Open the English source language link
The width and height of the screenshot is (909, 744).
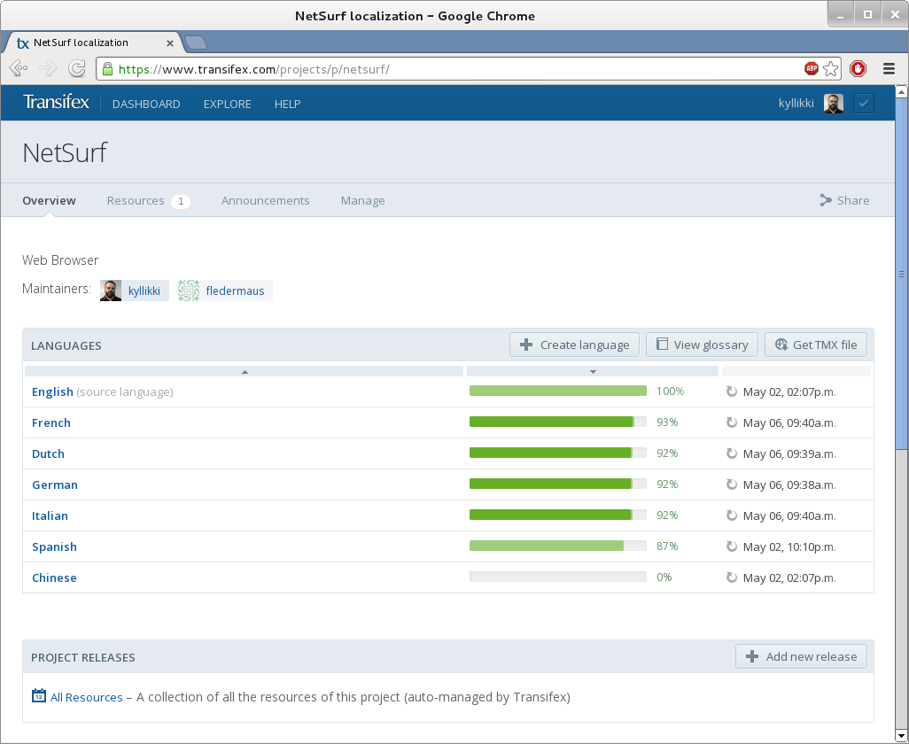pyautogui.click(x=52, y=391)
